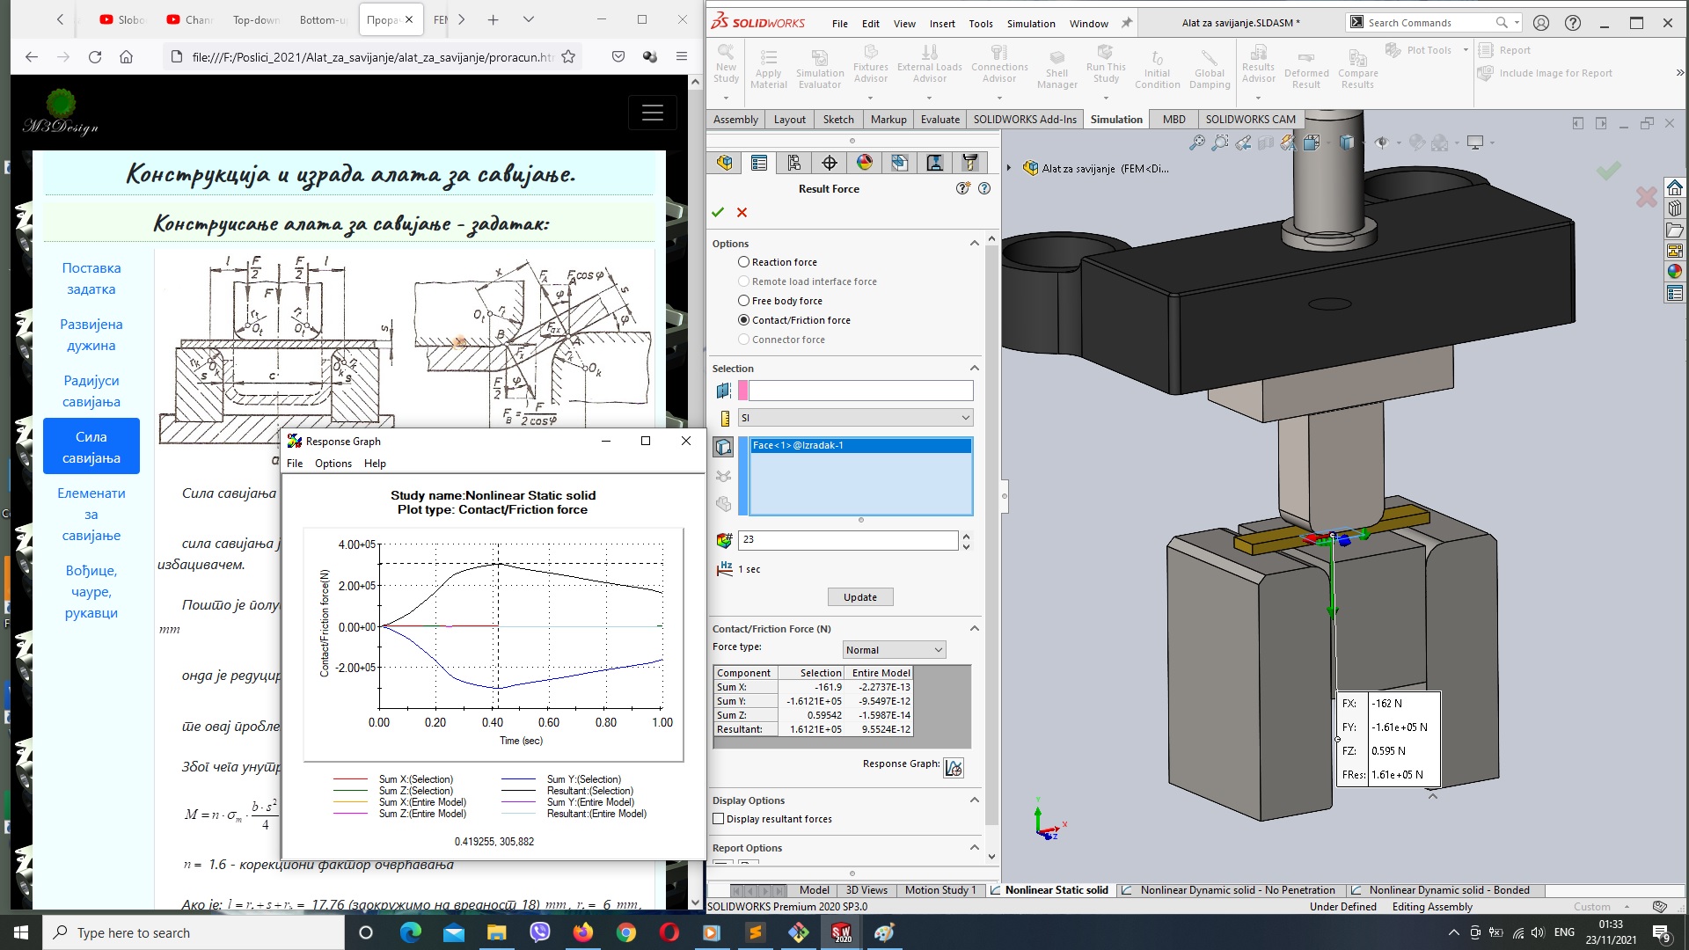The image size is (1689, 950).
Task: Open the PropertyManager tab icon
Action: click(x=759, y=163)
